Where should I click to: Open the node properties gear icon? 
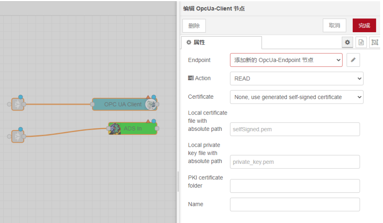[347, 42]
